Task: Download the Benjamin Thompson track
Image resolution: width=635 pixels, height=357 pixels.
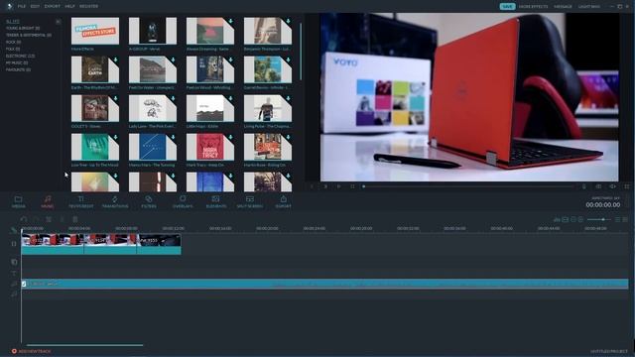Action: pos(288,21)
